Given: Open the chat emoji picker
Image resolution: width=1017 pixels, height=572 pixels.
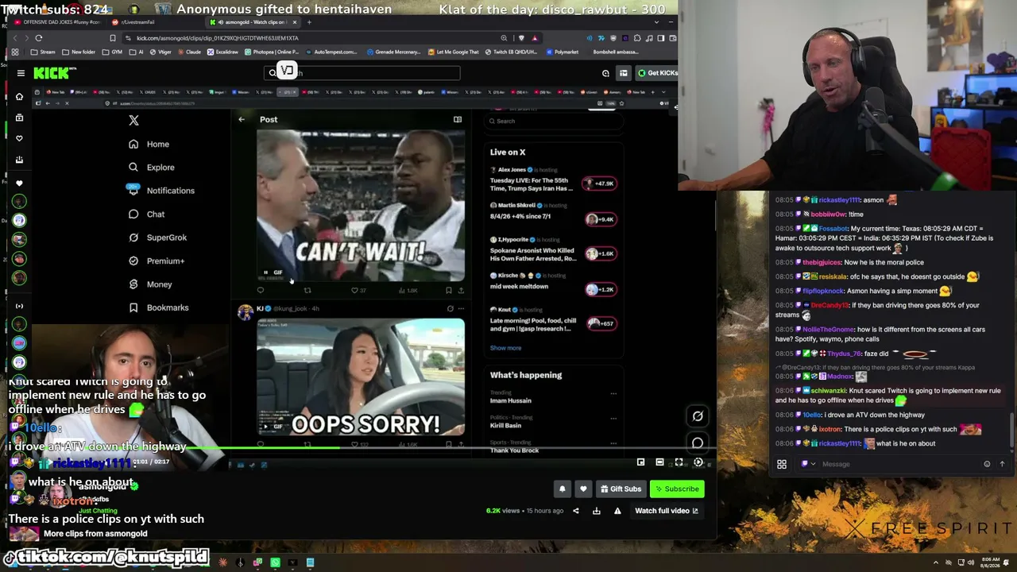Looking at the screenshot, I should click(987, 464).
